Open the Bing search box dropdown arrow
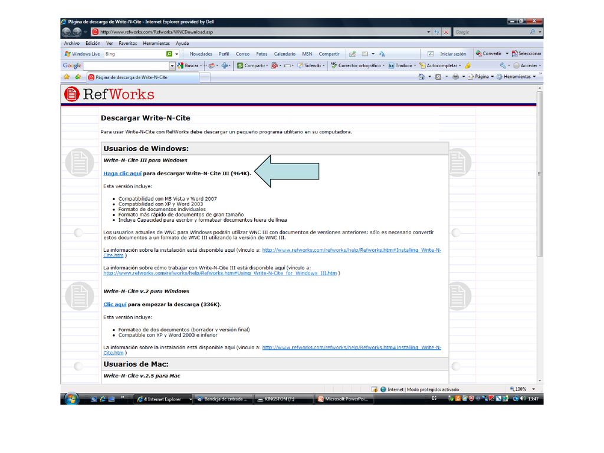The height and width of the screenshot is (453, 604). [x=177, y=54]
